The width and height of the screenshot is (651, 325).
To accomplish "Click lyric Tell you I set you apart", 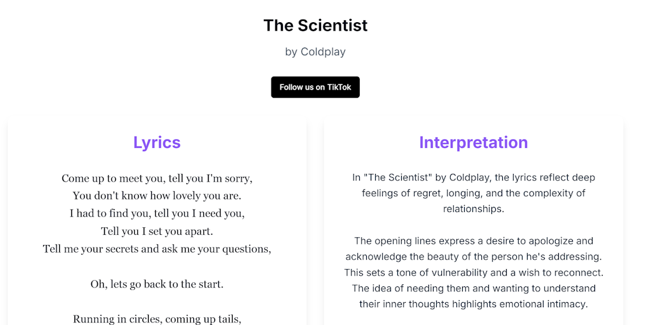I will (157, 231).
